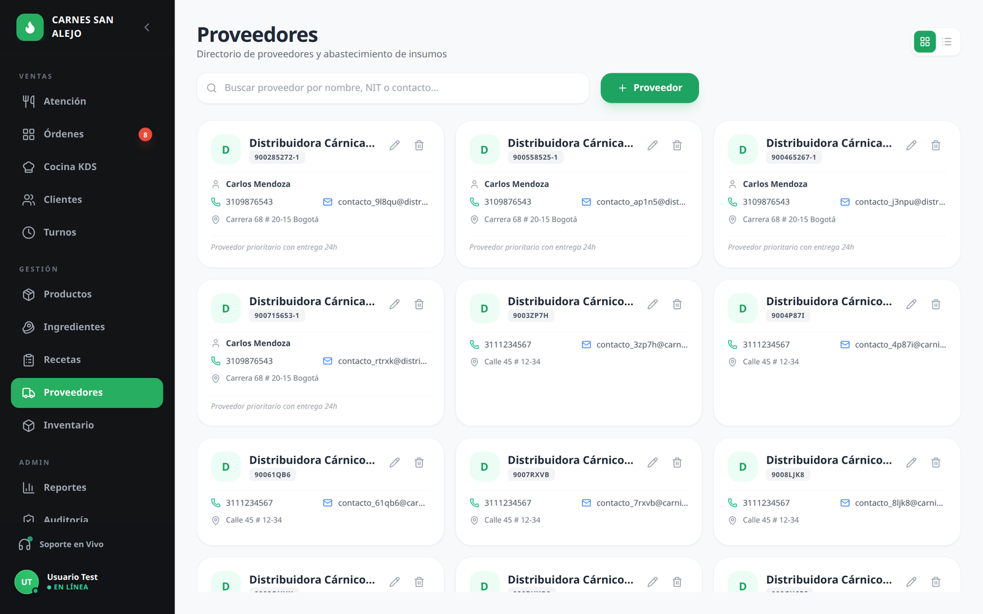Delete supplier with NIT 9007RXVB
Screen dimensions: 983x614
677,462
